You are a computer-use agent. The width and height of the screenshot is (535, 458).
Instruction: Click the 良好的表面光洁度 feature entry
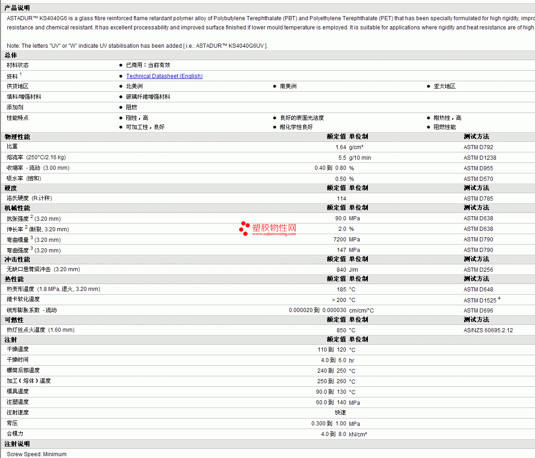click(302, 118)
